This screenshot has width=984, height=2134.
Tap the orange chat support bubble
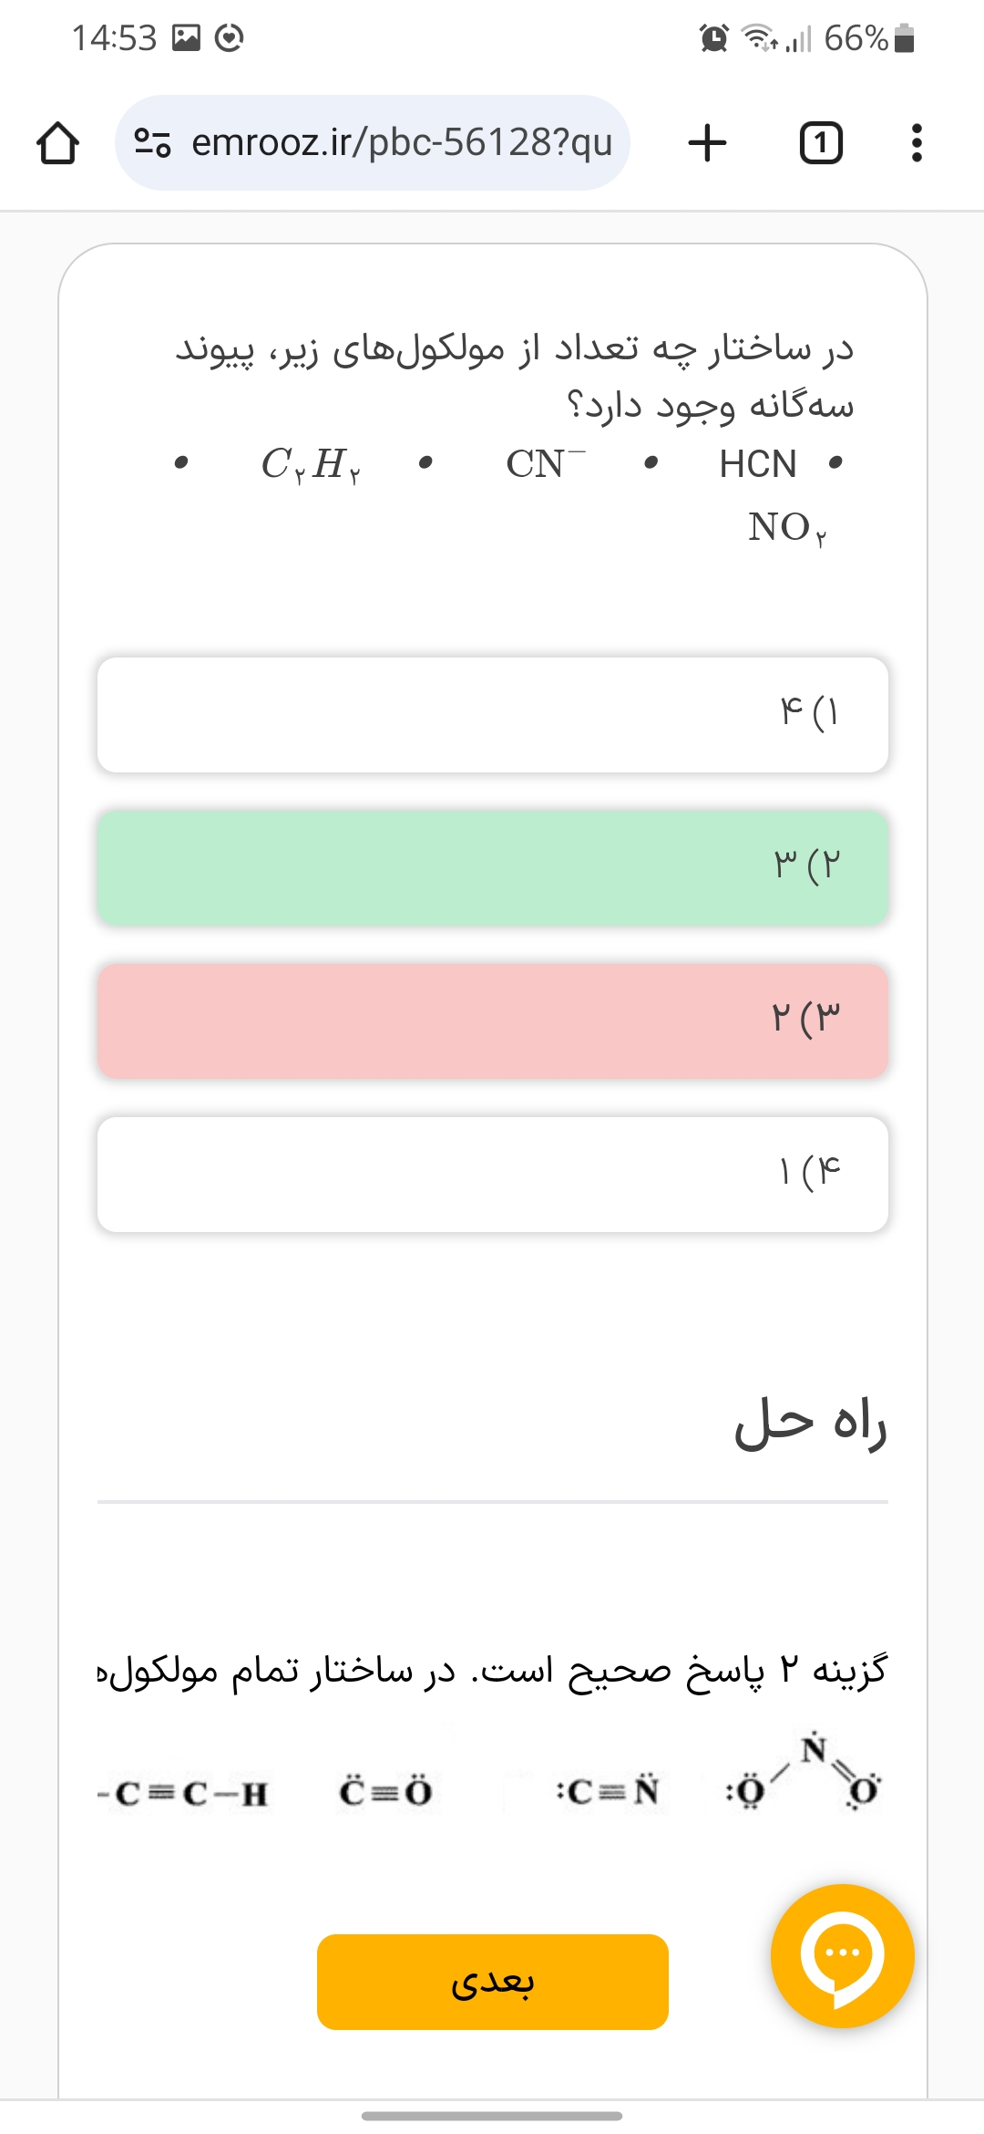click(842, 1955)
